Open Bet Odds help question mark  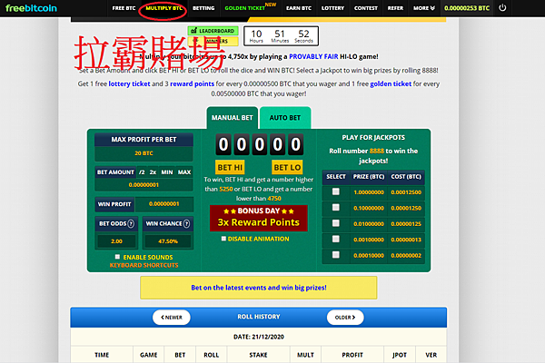coord(131,224)
